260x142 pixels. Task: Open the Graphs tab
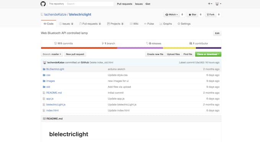pos(166,24)
